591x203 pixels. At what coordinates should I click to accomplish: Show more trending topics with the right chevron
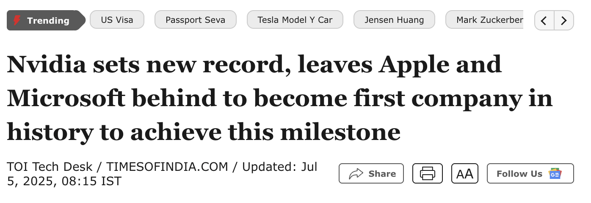coord(564,20)
